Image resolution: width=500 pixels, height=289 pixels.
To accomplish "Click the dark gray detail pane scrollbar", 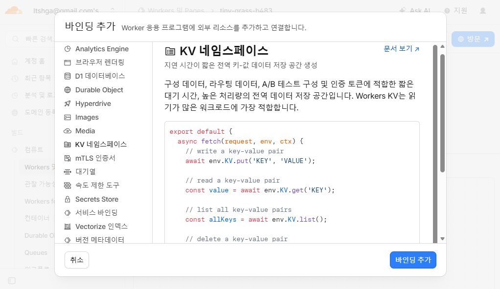I will click(435, 144).
